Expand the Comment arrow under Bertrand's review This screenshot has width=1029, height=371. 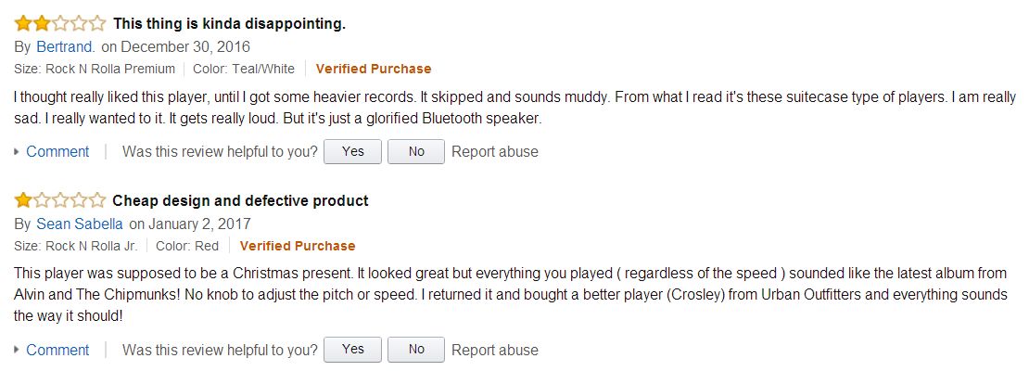point(17,152)
